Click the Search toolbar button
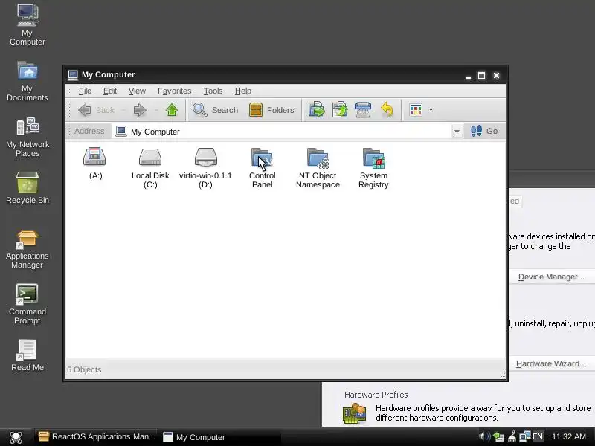 (x=215, y=110)
